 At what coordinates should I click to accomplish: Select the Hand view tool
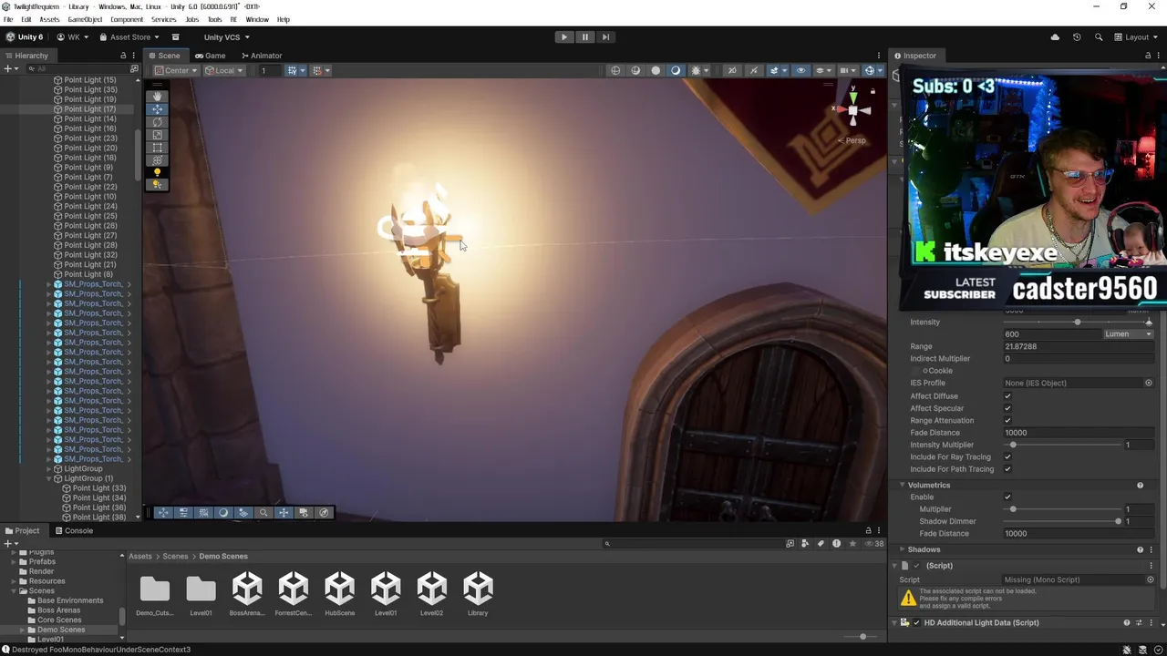[x=158, y=97]
